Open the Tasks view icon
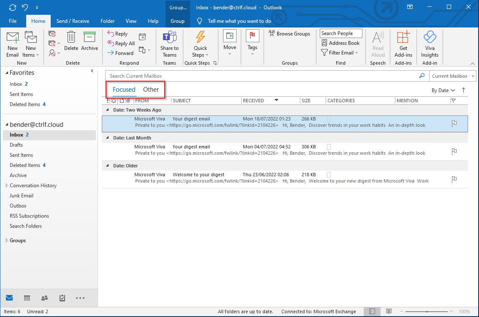This screenshot has height=317, width=479. point(63,298)
